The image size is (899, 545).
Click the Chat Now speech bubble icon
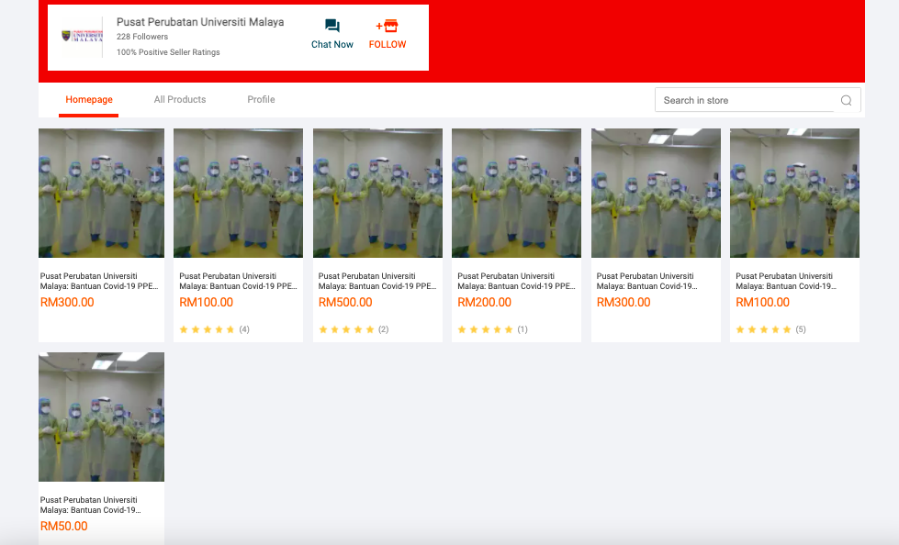coord(332,26)
